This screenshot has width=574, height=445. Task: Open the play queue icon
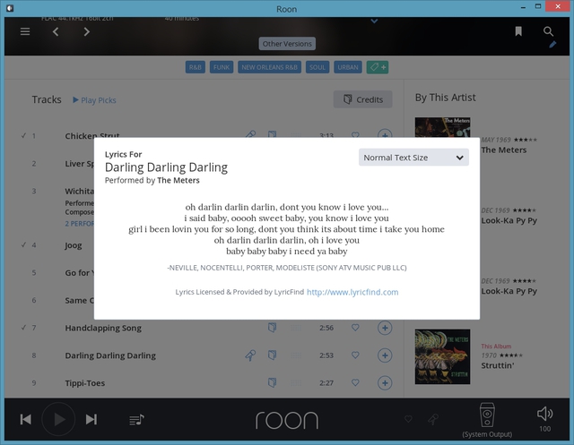pyautogui.click(x=136, y=420)
